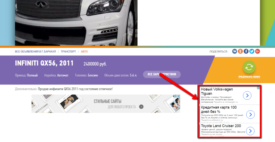275x142 pixels.
Task: Go to 'Авто' breadcrumb
Action: click(84, 51)
